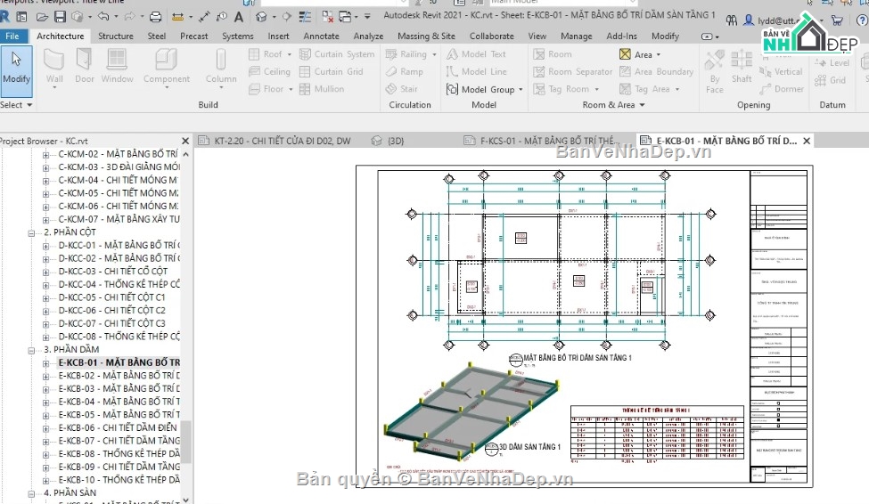
Task: Click the Print icon in quick access toolbar
Action: (156, 17)
